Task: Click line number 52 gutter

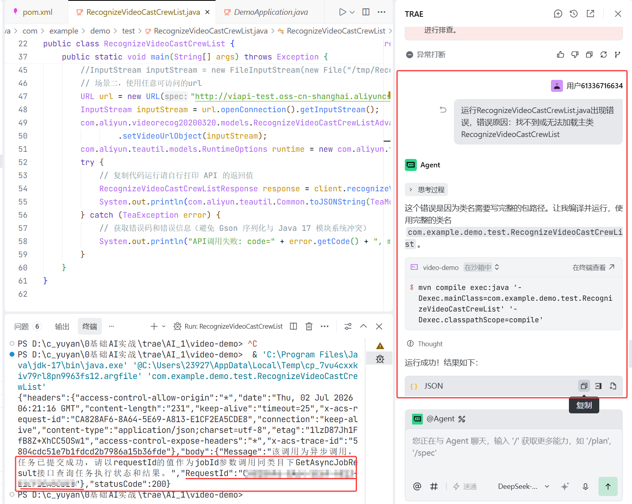Action: (x=23, y=162)
